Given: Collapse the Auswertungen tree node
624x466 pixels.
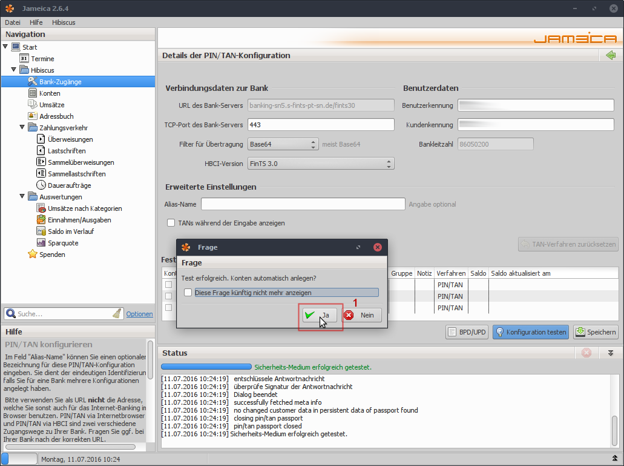Looking at the screenshot, I should click(22, 196).
